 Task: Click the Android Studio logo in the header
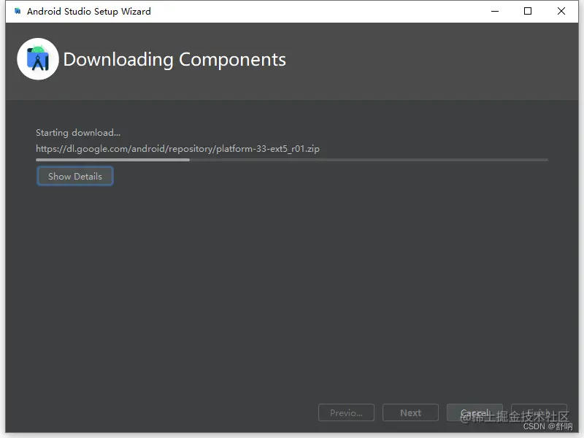click(x=37, y=58)
